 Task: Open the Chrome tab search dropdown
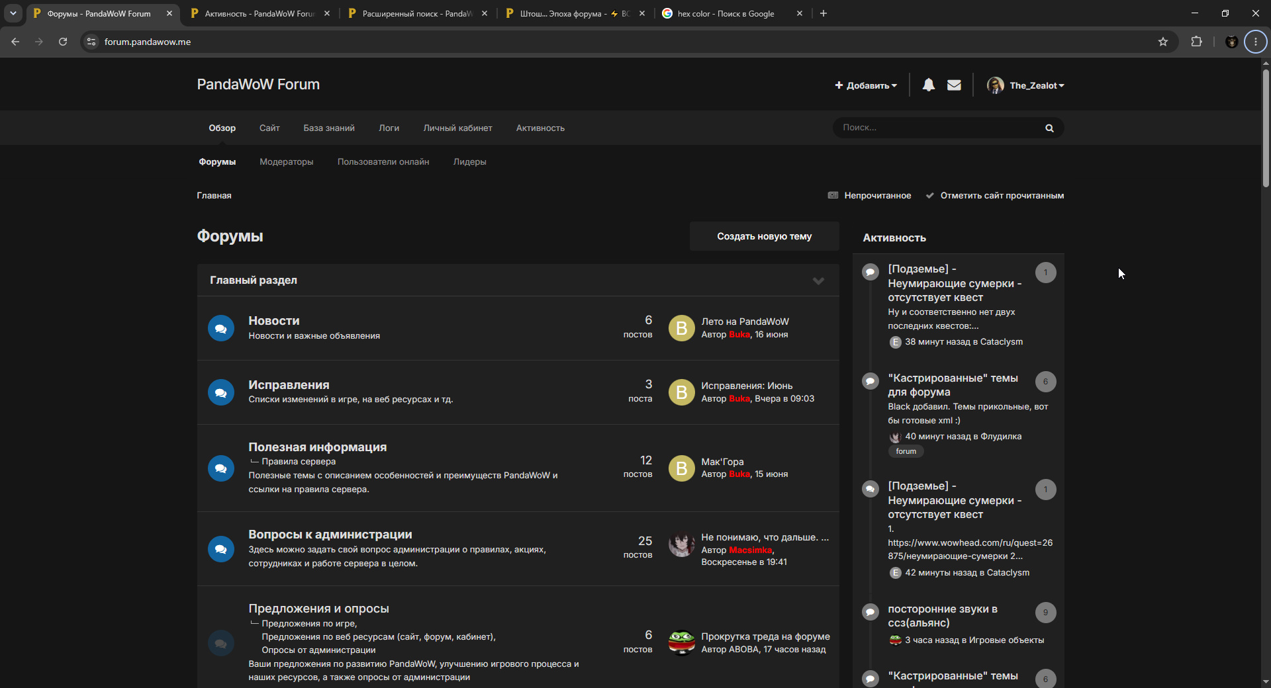pos(13,13)
